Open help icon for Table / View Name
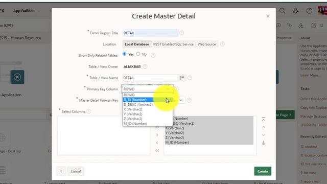 pos(190,78)
